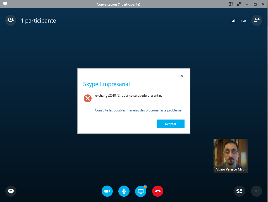Open the instant message chat bubble
Image resolution: width=268 pixels, height=202 pixels.
click(11, 191)
